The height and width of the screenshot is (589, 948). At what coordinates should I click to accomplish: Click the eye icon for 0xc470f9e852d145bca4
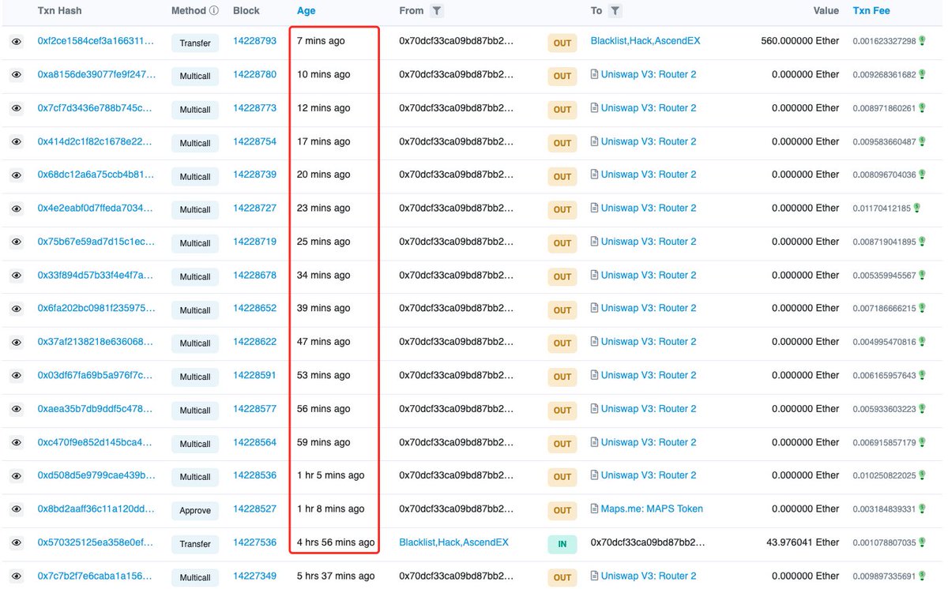point(16,442)
